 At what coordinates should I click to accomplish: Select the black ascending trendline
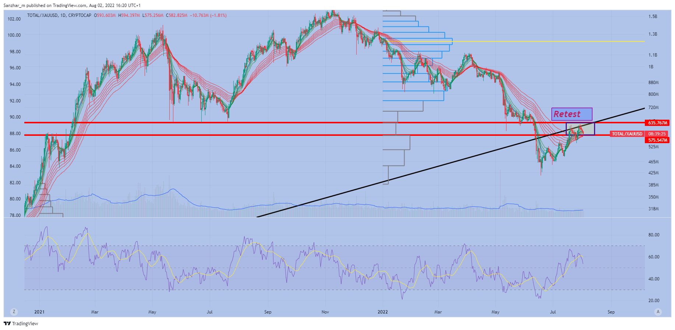point(451,162)
